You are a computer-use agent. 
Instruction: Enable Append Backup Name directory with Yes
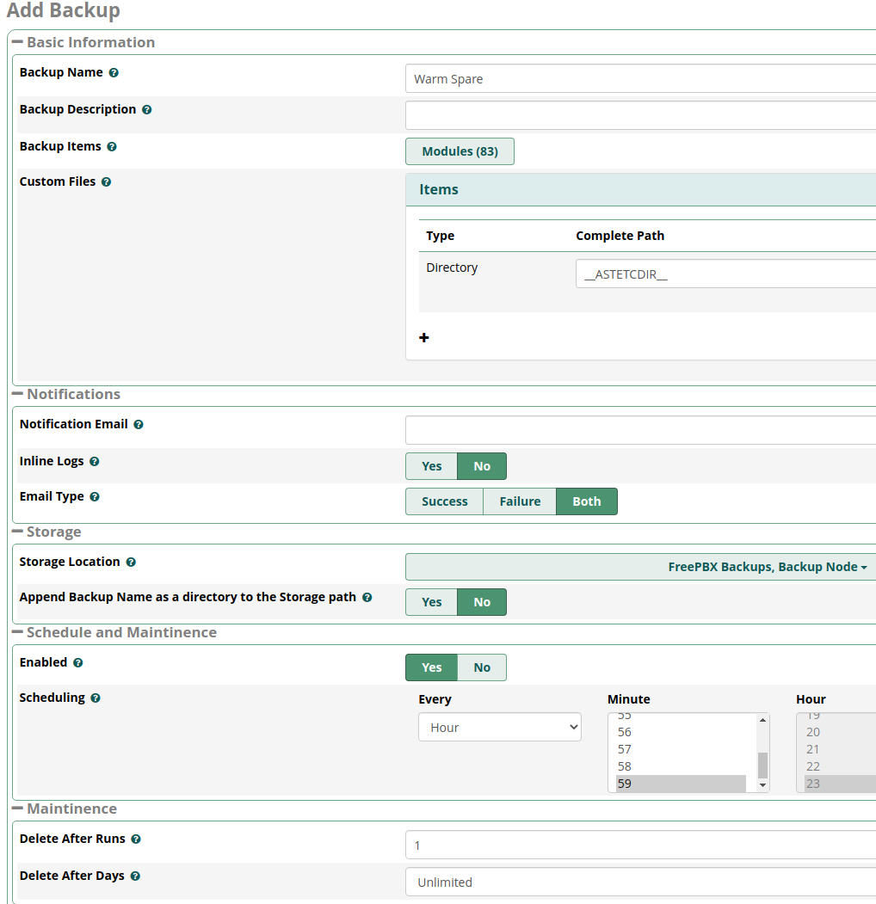[x=431, y=602]
